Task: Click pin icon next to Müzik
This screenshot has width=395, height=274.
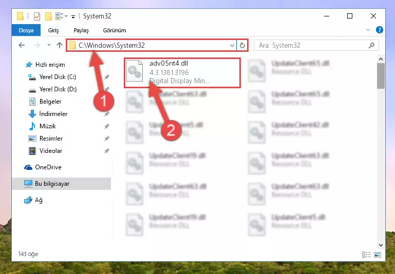Action: click(107, 126)
